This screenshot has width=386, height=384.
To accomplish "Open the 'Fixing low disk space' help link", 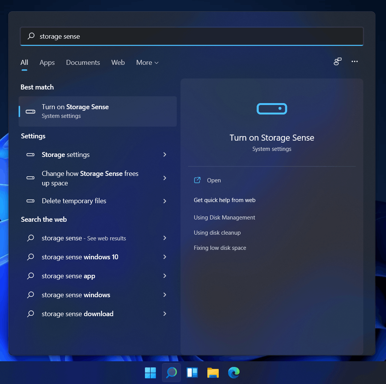I will 220,248.
